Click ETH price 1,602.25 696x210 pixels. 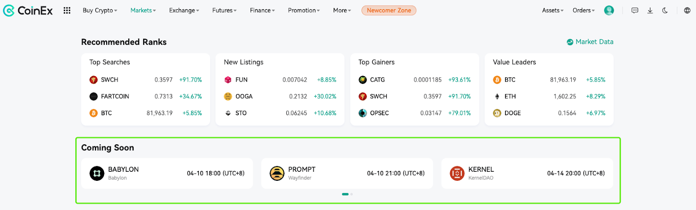coord(565,97)
